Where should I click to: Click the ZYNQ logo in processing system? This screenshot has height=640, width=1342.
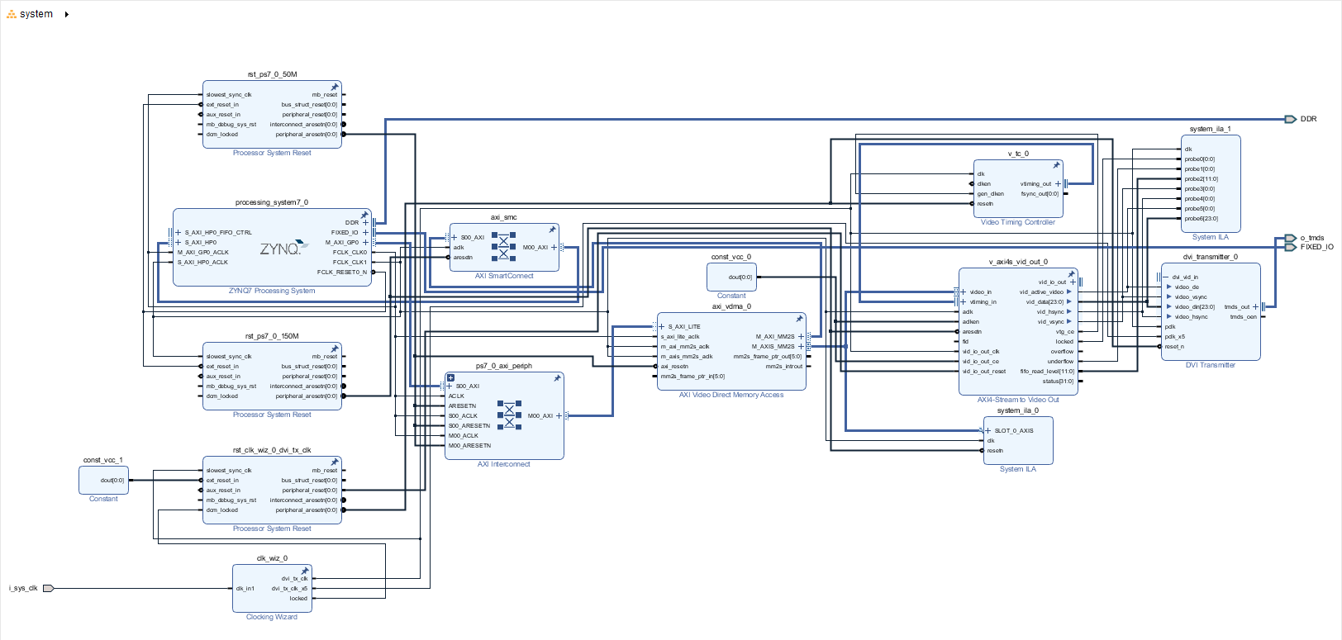click(284, 249)
